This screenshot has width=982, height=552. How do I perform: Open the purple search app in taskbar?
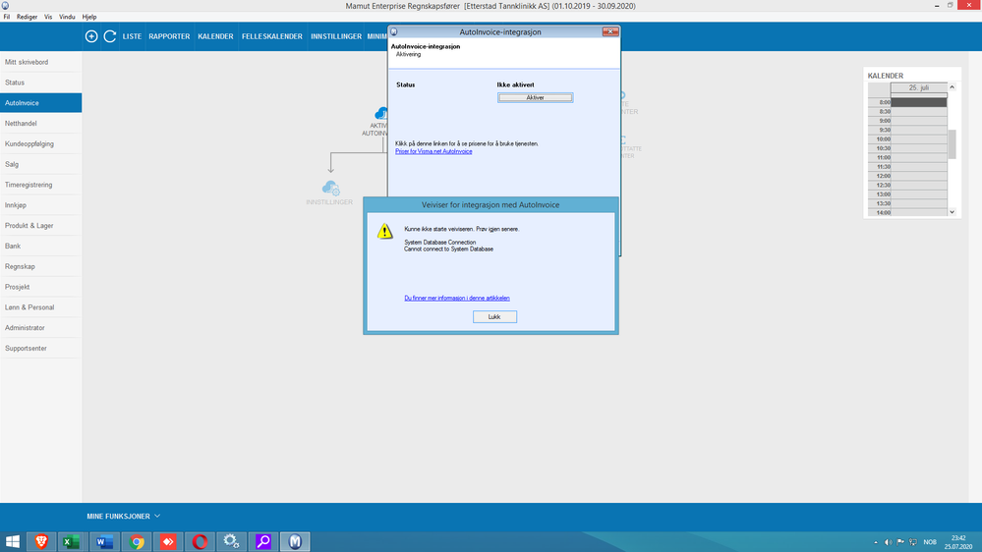click(263, 541)
